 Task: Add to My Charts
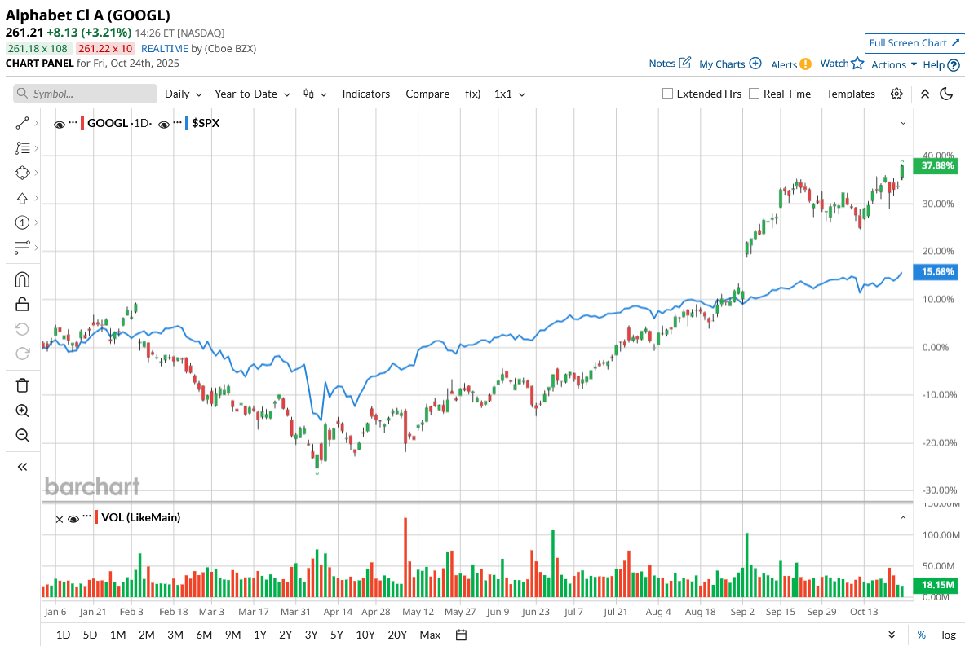[730, 64]
